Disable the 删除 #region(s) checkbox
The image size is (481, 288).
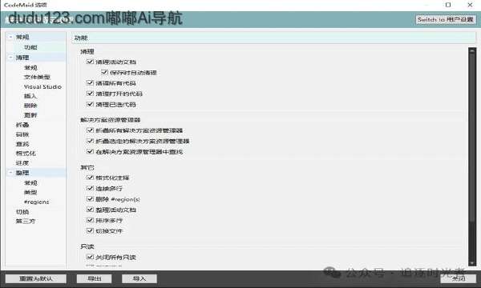pos(90,199)
